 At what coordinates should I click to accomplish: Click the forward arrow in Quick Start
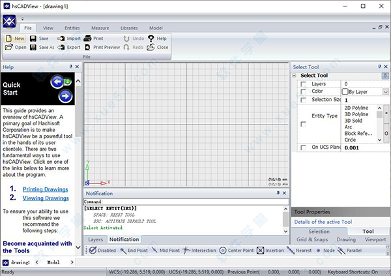[65, 97]
